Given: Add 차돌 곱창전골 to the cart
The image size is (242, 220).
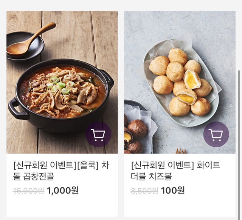Looking at the screenshot, I should click(x=98, y=134).
